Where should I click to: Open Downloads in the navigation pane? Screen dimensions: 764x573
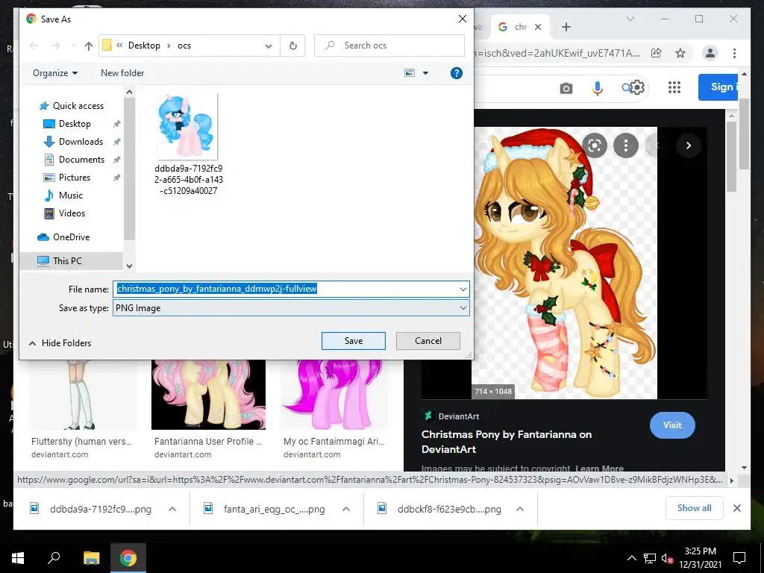point(81,142)
